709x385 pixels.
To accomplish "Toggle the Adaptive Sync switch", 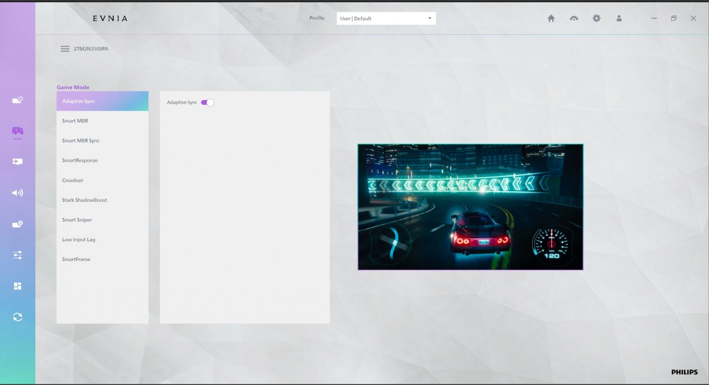I will point(208,103).
